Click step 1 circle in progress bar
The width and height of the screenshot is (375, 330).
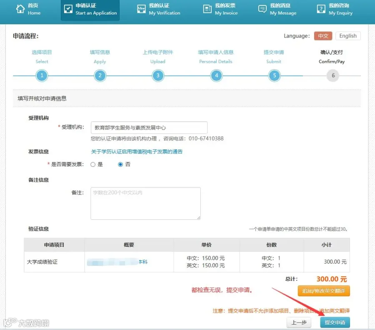[x=42, y=76]
